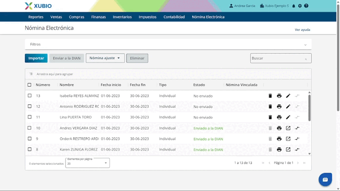Open the Nómina ajuste dropdown
Screen dimensions: 340x191
pyautogui.click(x=105, y=58)
